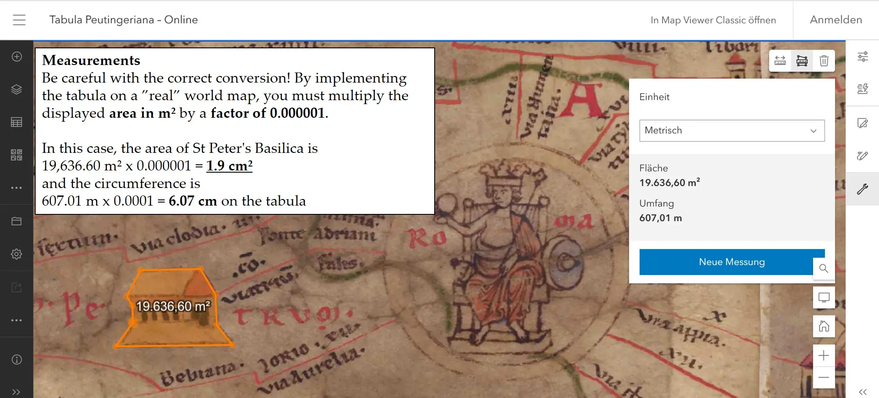
Task: Open map settings gear icon
Action: 17,254
